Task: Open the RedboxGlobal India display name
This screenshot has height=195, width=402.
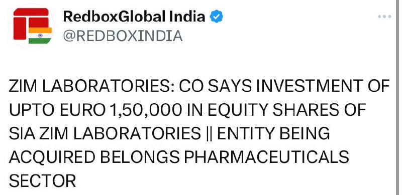Action: point(134,17)
